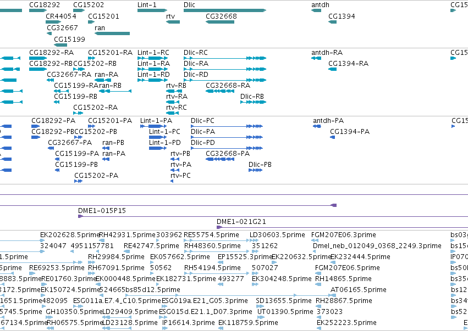468x331 pixels.
Task: Select the antdh-RA transcript label
Action: (327, 53)
